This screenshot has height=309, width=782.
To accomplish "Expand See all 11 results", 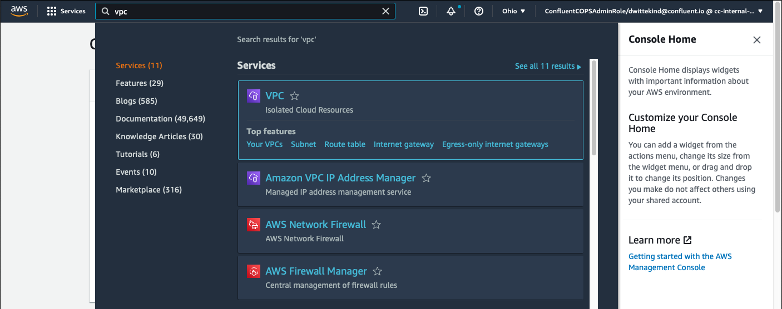I will point(548,66).
